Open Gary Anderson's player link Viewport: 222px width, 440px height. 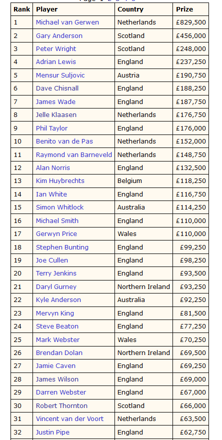click(x=59, y=36)
